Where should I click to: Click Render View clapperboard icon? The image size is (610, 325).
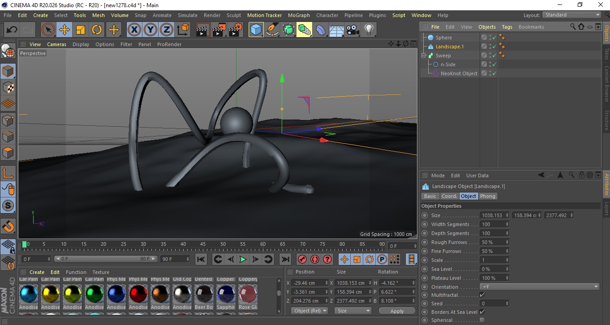tap(203, 30)
